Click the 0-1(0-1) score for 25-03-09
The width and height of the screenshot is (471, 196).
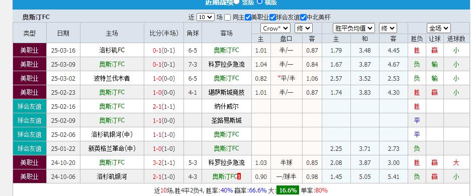click(x=164, y=65)
